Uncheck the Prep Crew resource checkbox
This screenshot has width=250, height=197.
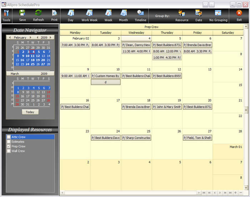point(9,146)
